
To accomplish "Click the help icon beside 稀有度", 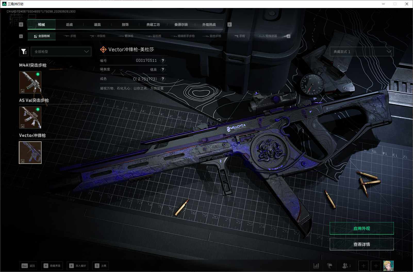I will (x=163, y=70).
